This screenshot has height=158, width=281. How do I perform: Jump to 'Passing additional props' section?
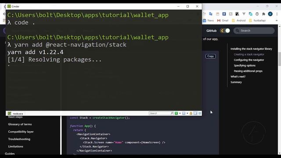click(248, 71)
